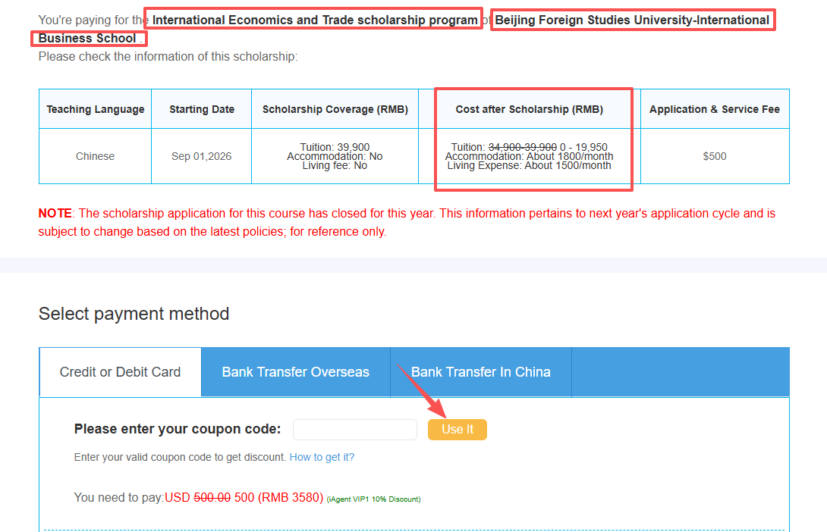Click the Teaching Language column header
Image resolution: width=827 pixels, height=532 pixels.
point(95,109)
